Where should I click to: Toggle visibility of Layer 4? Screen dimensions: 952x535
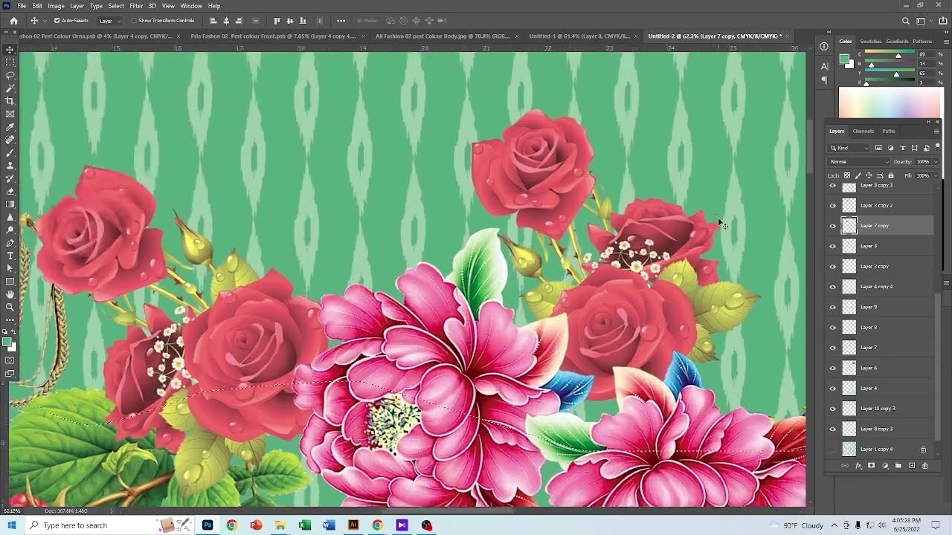[x=833, y=389]
